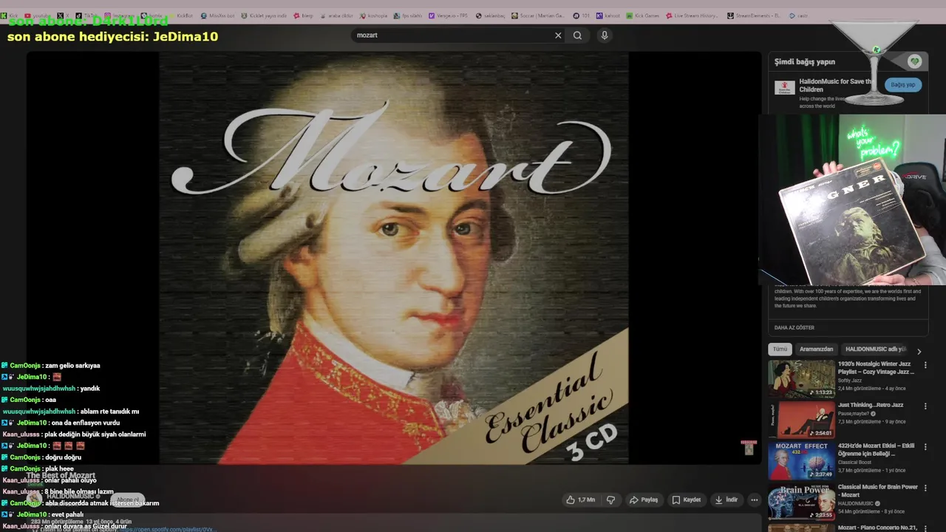Show more filter chips with right chevron
The height and width of the screenshot is (532, 946).
tap(919, 352)
